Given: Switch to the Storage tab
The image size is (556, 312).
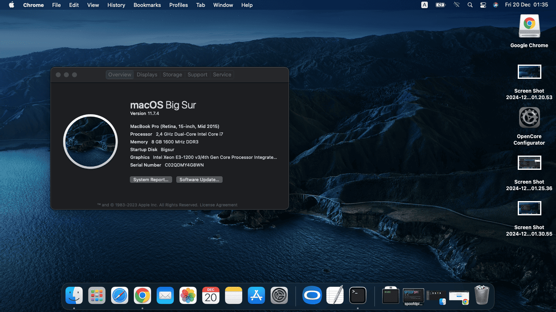Looking at the screenshot, I should coord(172,75).
